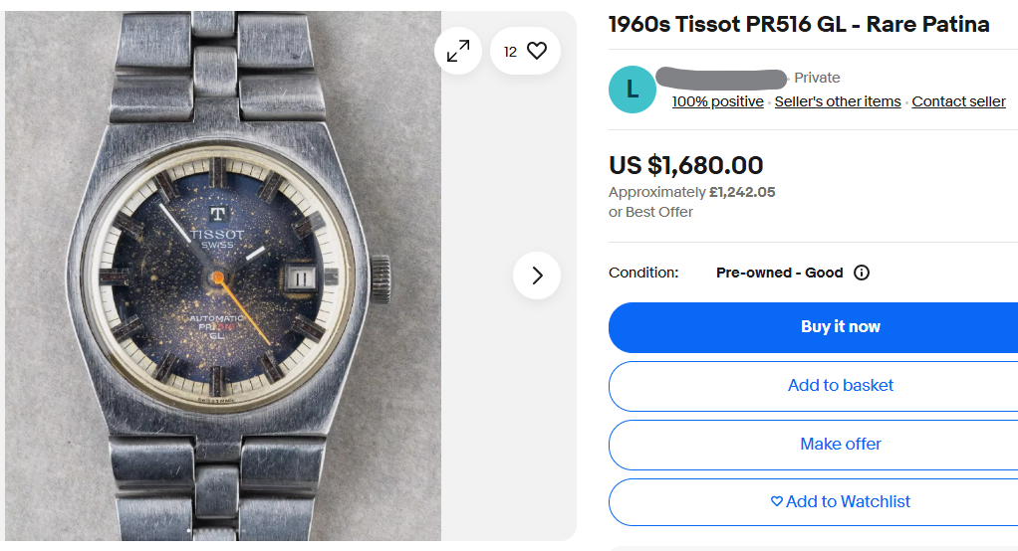1018x551 pixels.
Task: Click the US $1,680.00 price
Action: [x=686, y=165]
